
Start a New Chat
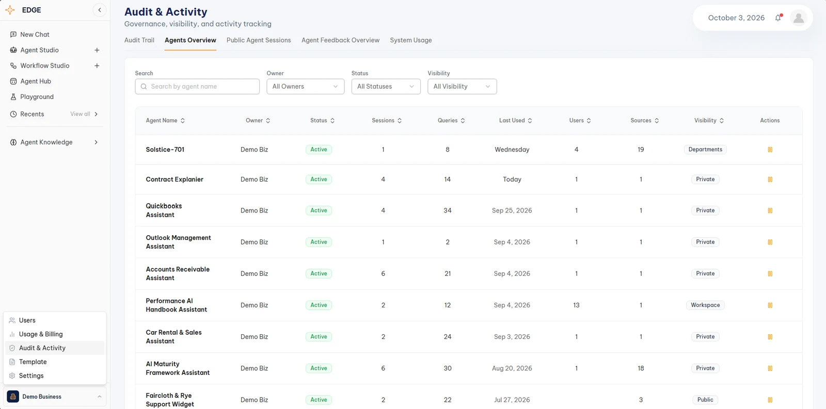(35, 35)
